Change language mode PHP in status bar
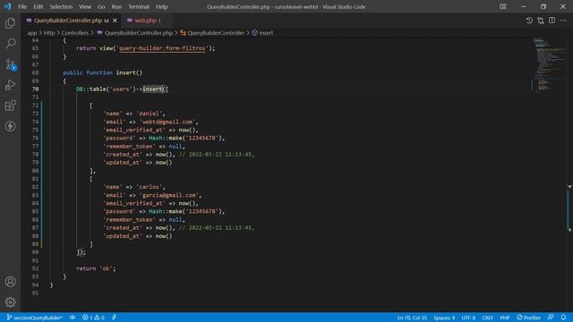 [x=505, y=318]
